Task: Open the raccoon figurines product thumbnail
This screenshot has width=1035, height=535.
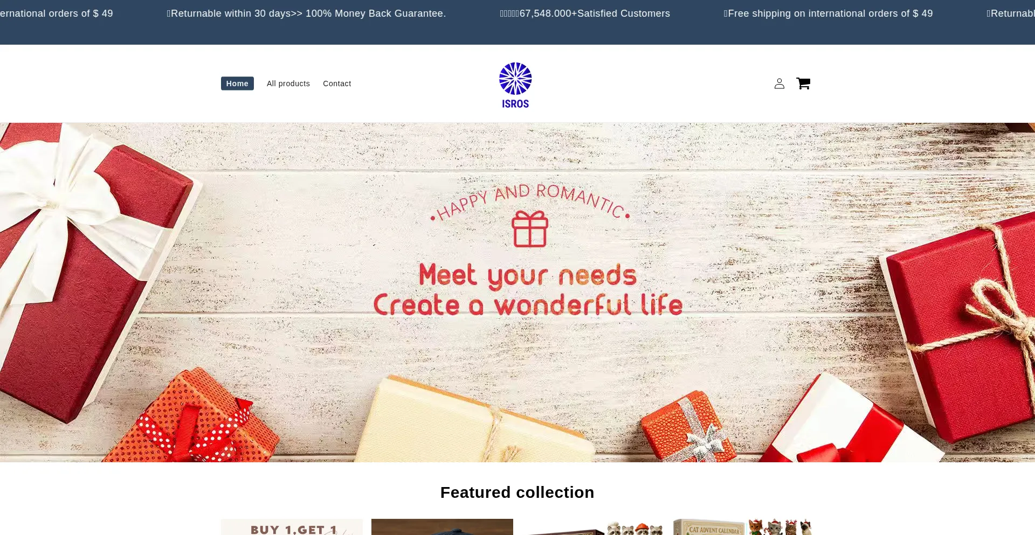Action: [x=593, y=527]
